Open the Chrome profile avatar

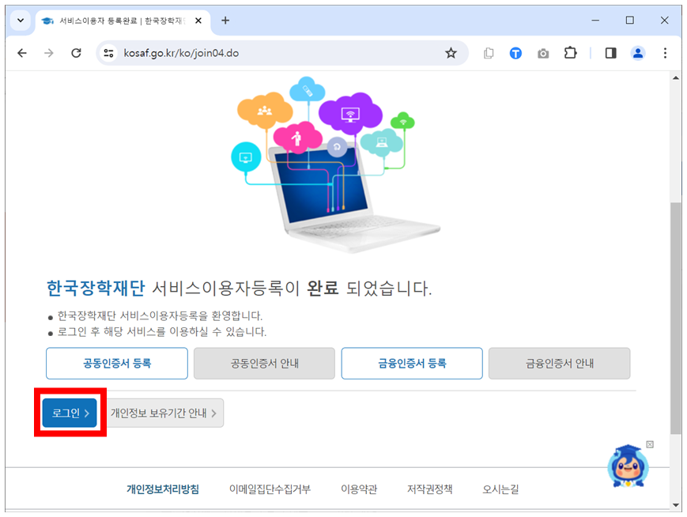click(638, 53)
